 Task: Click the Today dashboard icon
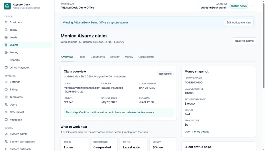6,30
